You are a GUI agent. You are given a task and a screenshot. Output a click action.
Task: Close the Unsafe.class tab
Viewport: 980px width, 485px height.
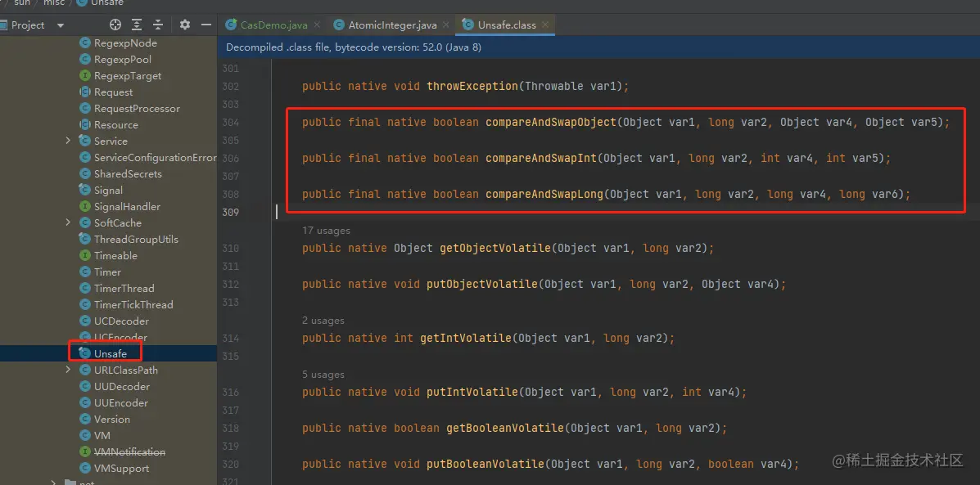(545, 25)
